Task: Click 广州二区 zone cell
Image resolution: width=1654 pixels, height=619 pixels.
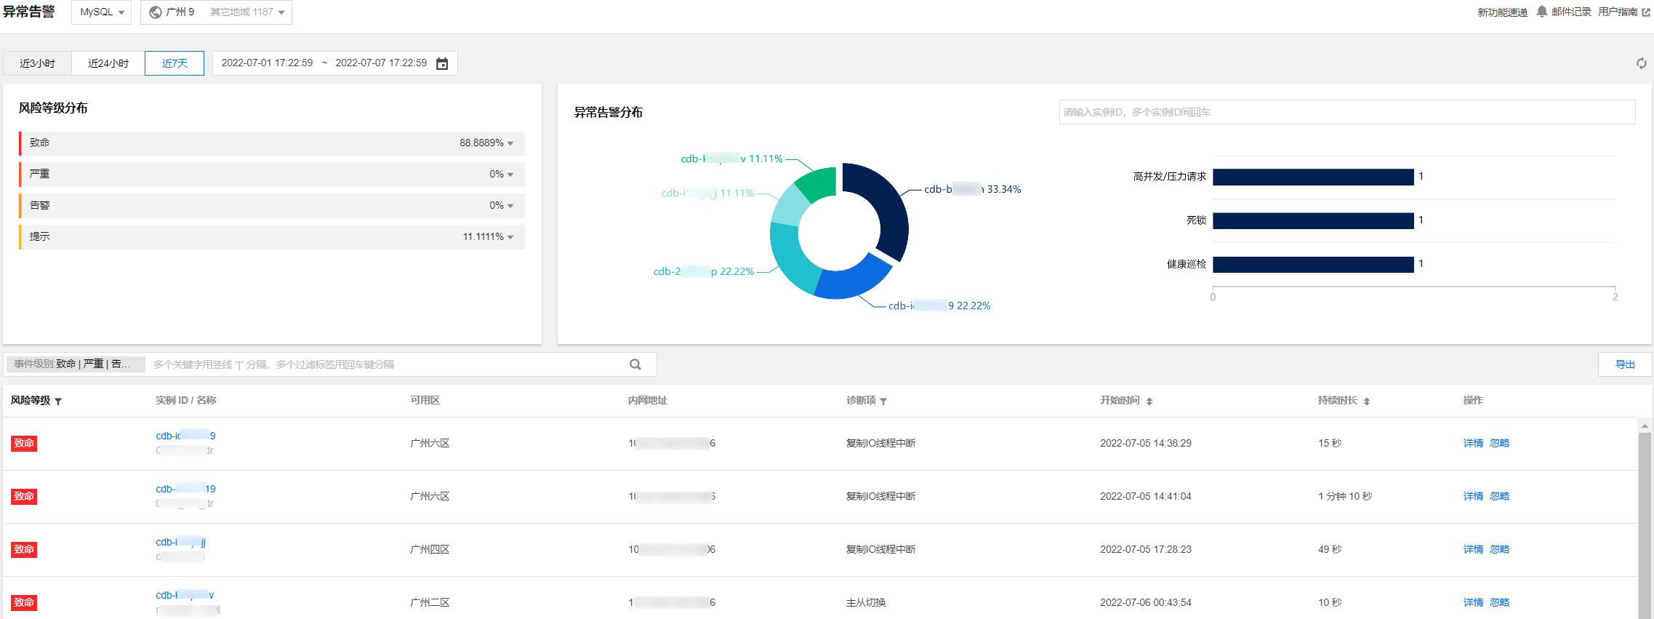Action: click(430, 603)
